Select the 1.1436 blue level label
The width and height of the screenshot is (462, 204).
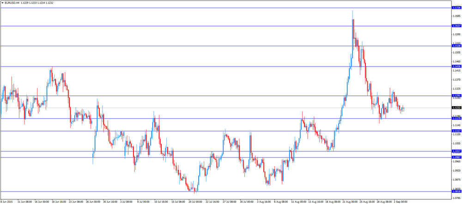click(x=456, y=66)
